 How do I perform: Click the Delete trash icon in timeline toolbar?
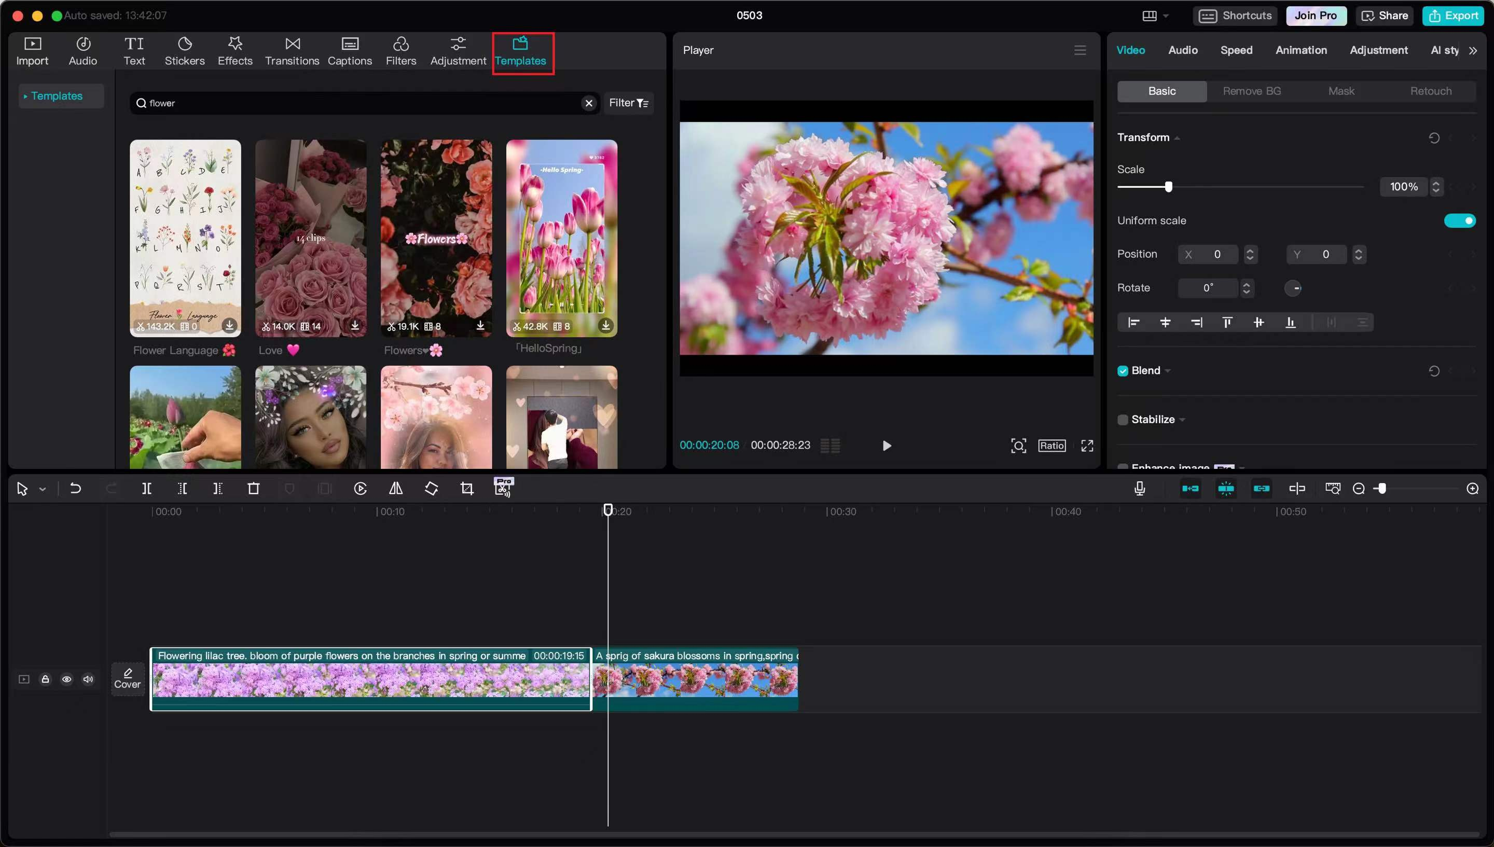[253, 489]
